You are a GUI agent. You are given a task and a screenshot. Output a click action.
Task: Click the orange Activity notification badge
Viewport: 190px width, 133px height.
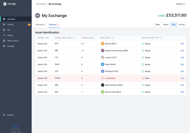[x=29, y=25]
